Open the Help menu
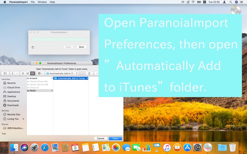The width and height of the screenshot is (247, 154). [x=52, y=2]
